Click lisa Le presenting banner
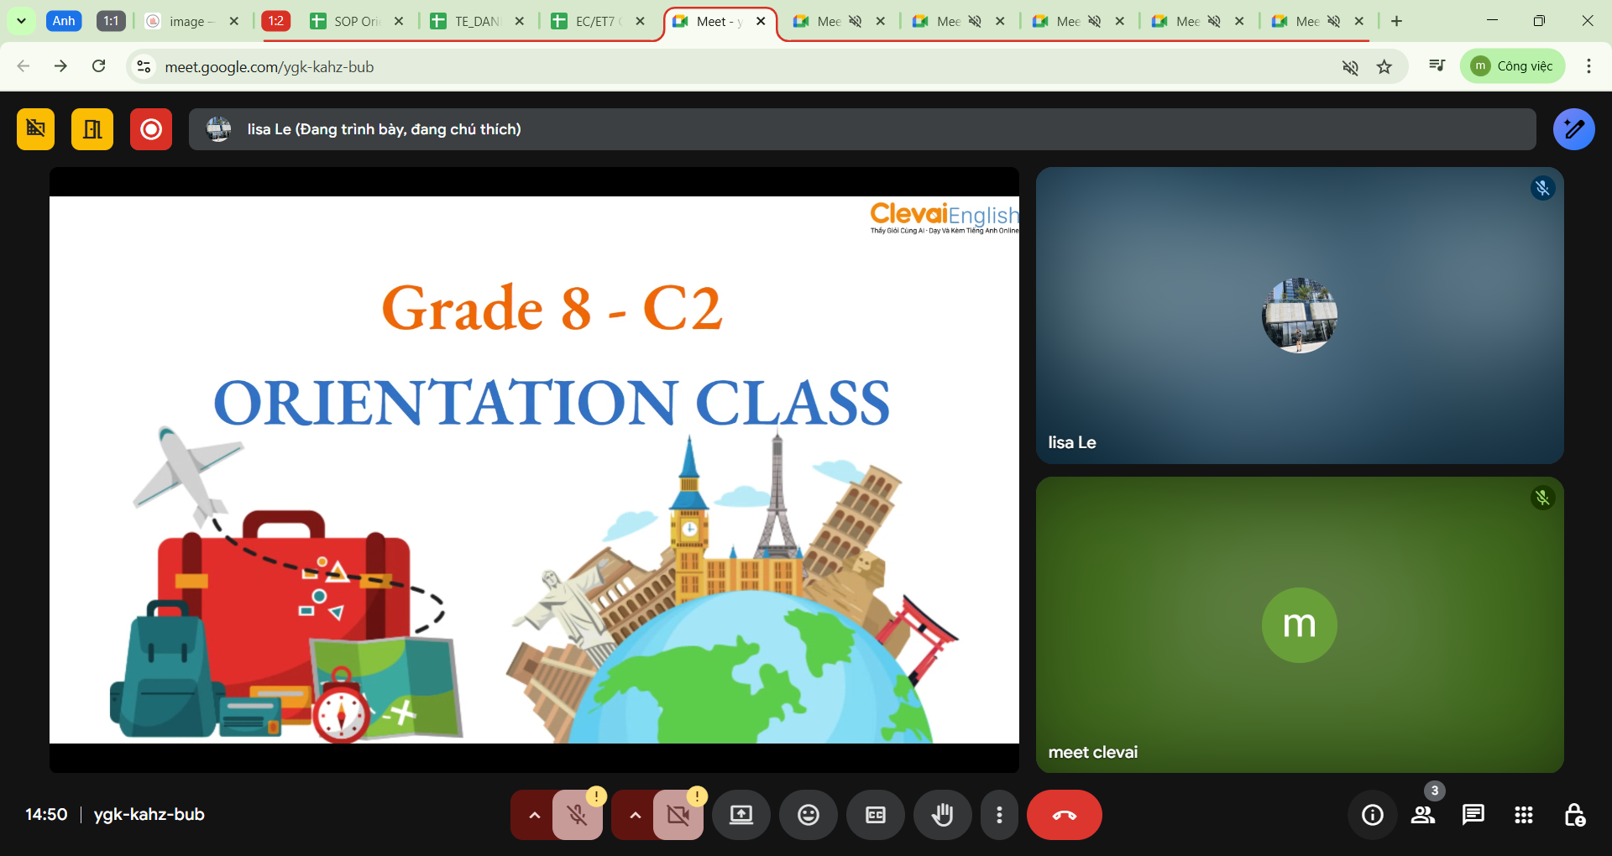Image resolution: width=1612 pixels, height=856 pixels. [862, 129]
